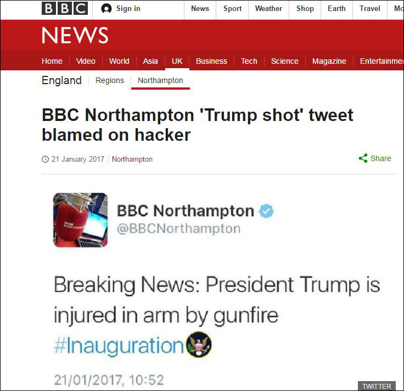Image resolution: width=404 pixels, height=391 pixels.
Task: Select Regions in the England sub-navigation
Action: [109, 80]
